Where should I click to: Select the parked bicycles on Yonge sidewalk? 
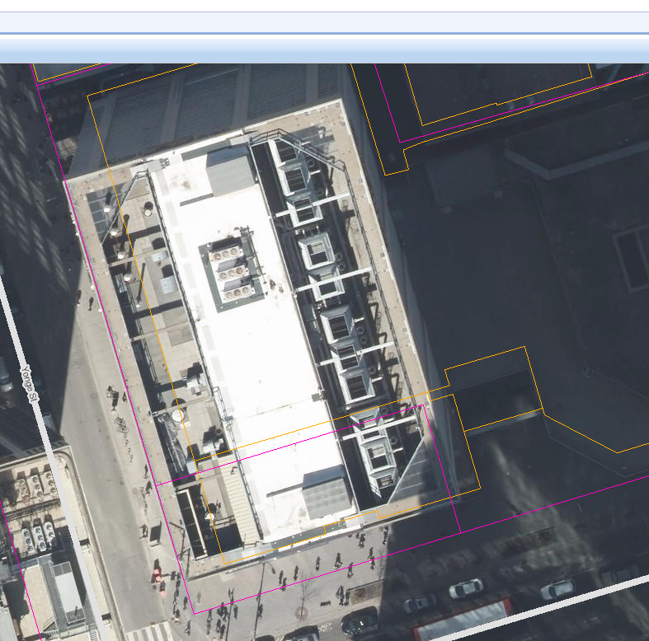click(122, 425)
